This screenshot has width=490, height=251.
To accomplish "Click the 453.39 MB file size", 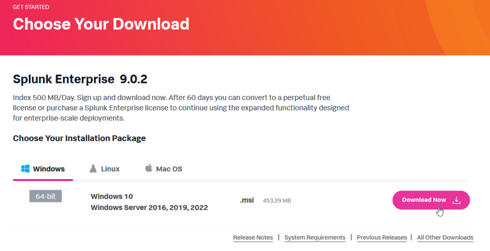I will (277, 201).
